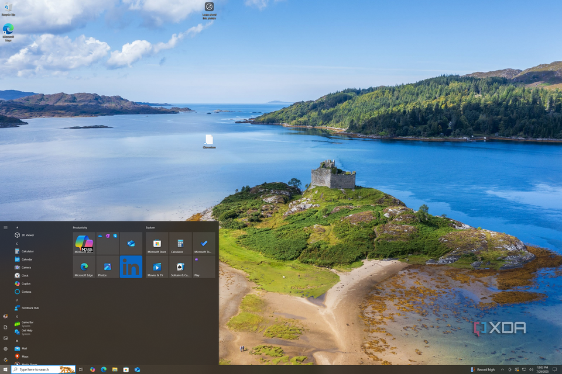Open Pictures from the Start side rail

tap(5, 338)
